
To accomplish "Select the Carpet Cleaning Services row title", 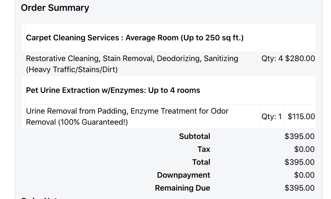I will [x=135, y=38].
